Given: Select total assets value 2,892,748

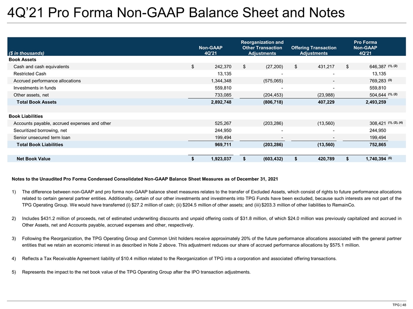Looking at the screenshot, I should 221,102.
